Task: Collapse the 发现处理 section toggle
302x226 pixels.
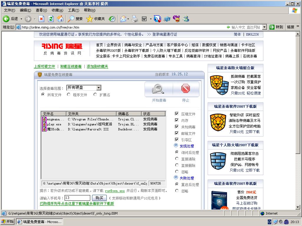Action: click(x=176, y=145)
